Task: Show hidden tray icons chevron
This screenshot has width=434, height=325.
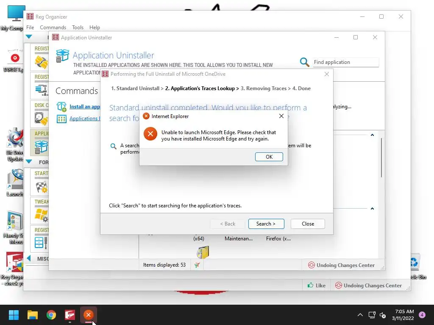Action: 360,315
